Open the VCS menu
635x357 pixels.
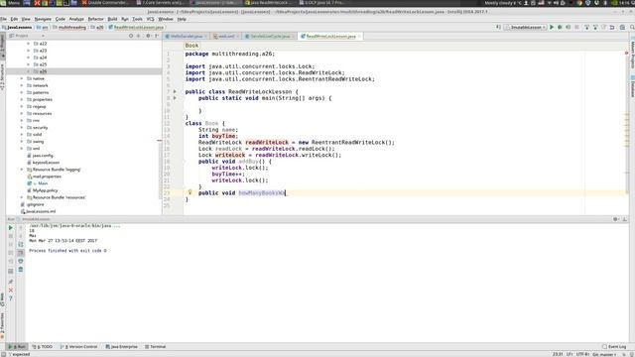[x=150, y=19]
